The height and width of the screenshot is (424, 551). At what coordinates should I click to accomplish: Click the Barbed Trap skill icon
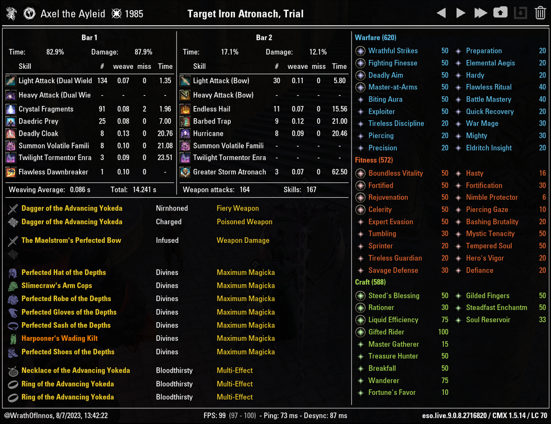185,121
